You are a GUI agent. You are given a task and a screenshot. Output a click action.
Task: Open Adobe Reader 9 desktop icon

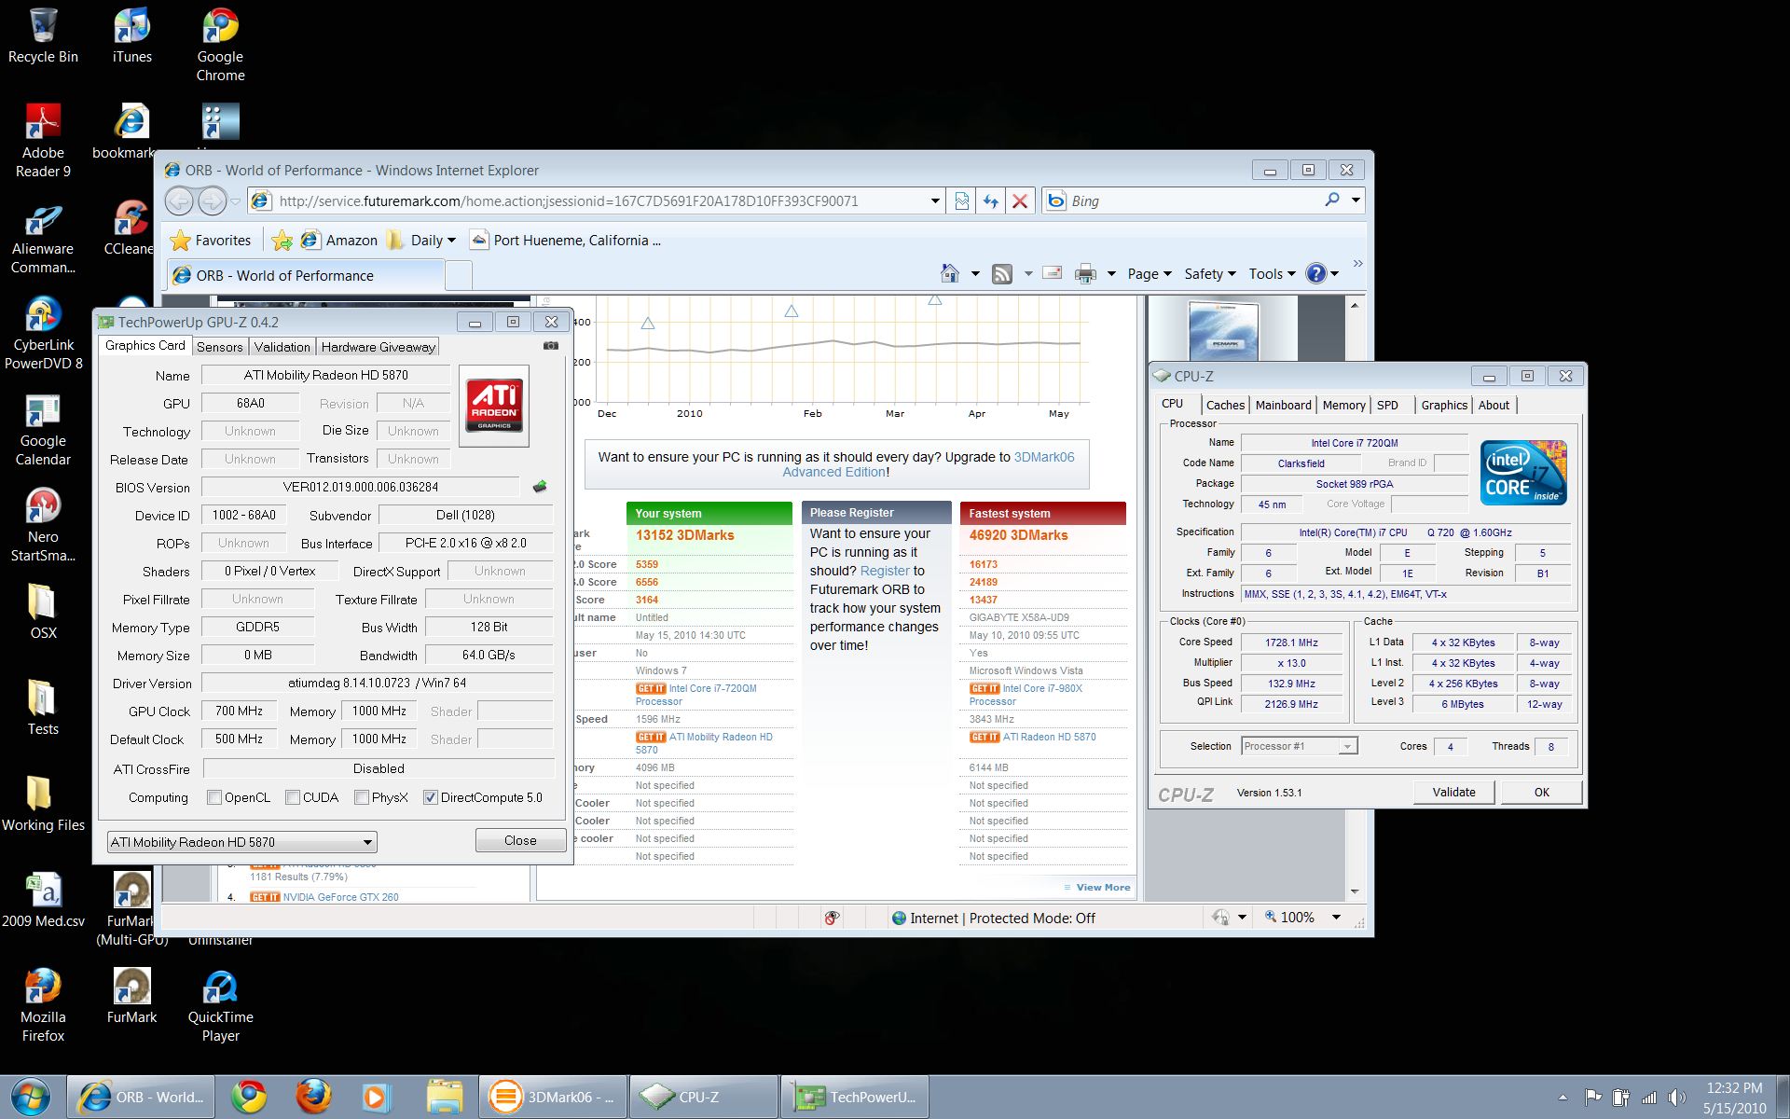pos(43,140)
